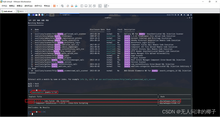Open the power options dropdown arrow next to pause
The height and width of the screenshot is (117, 220).
pyautogui.click(x=57, y=6)
